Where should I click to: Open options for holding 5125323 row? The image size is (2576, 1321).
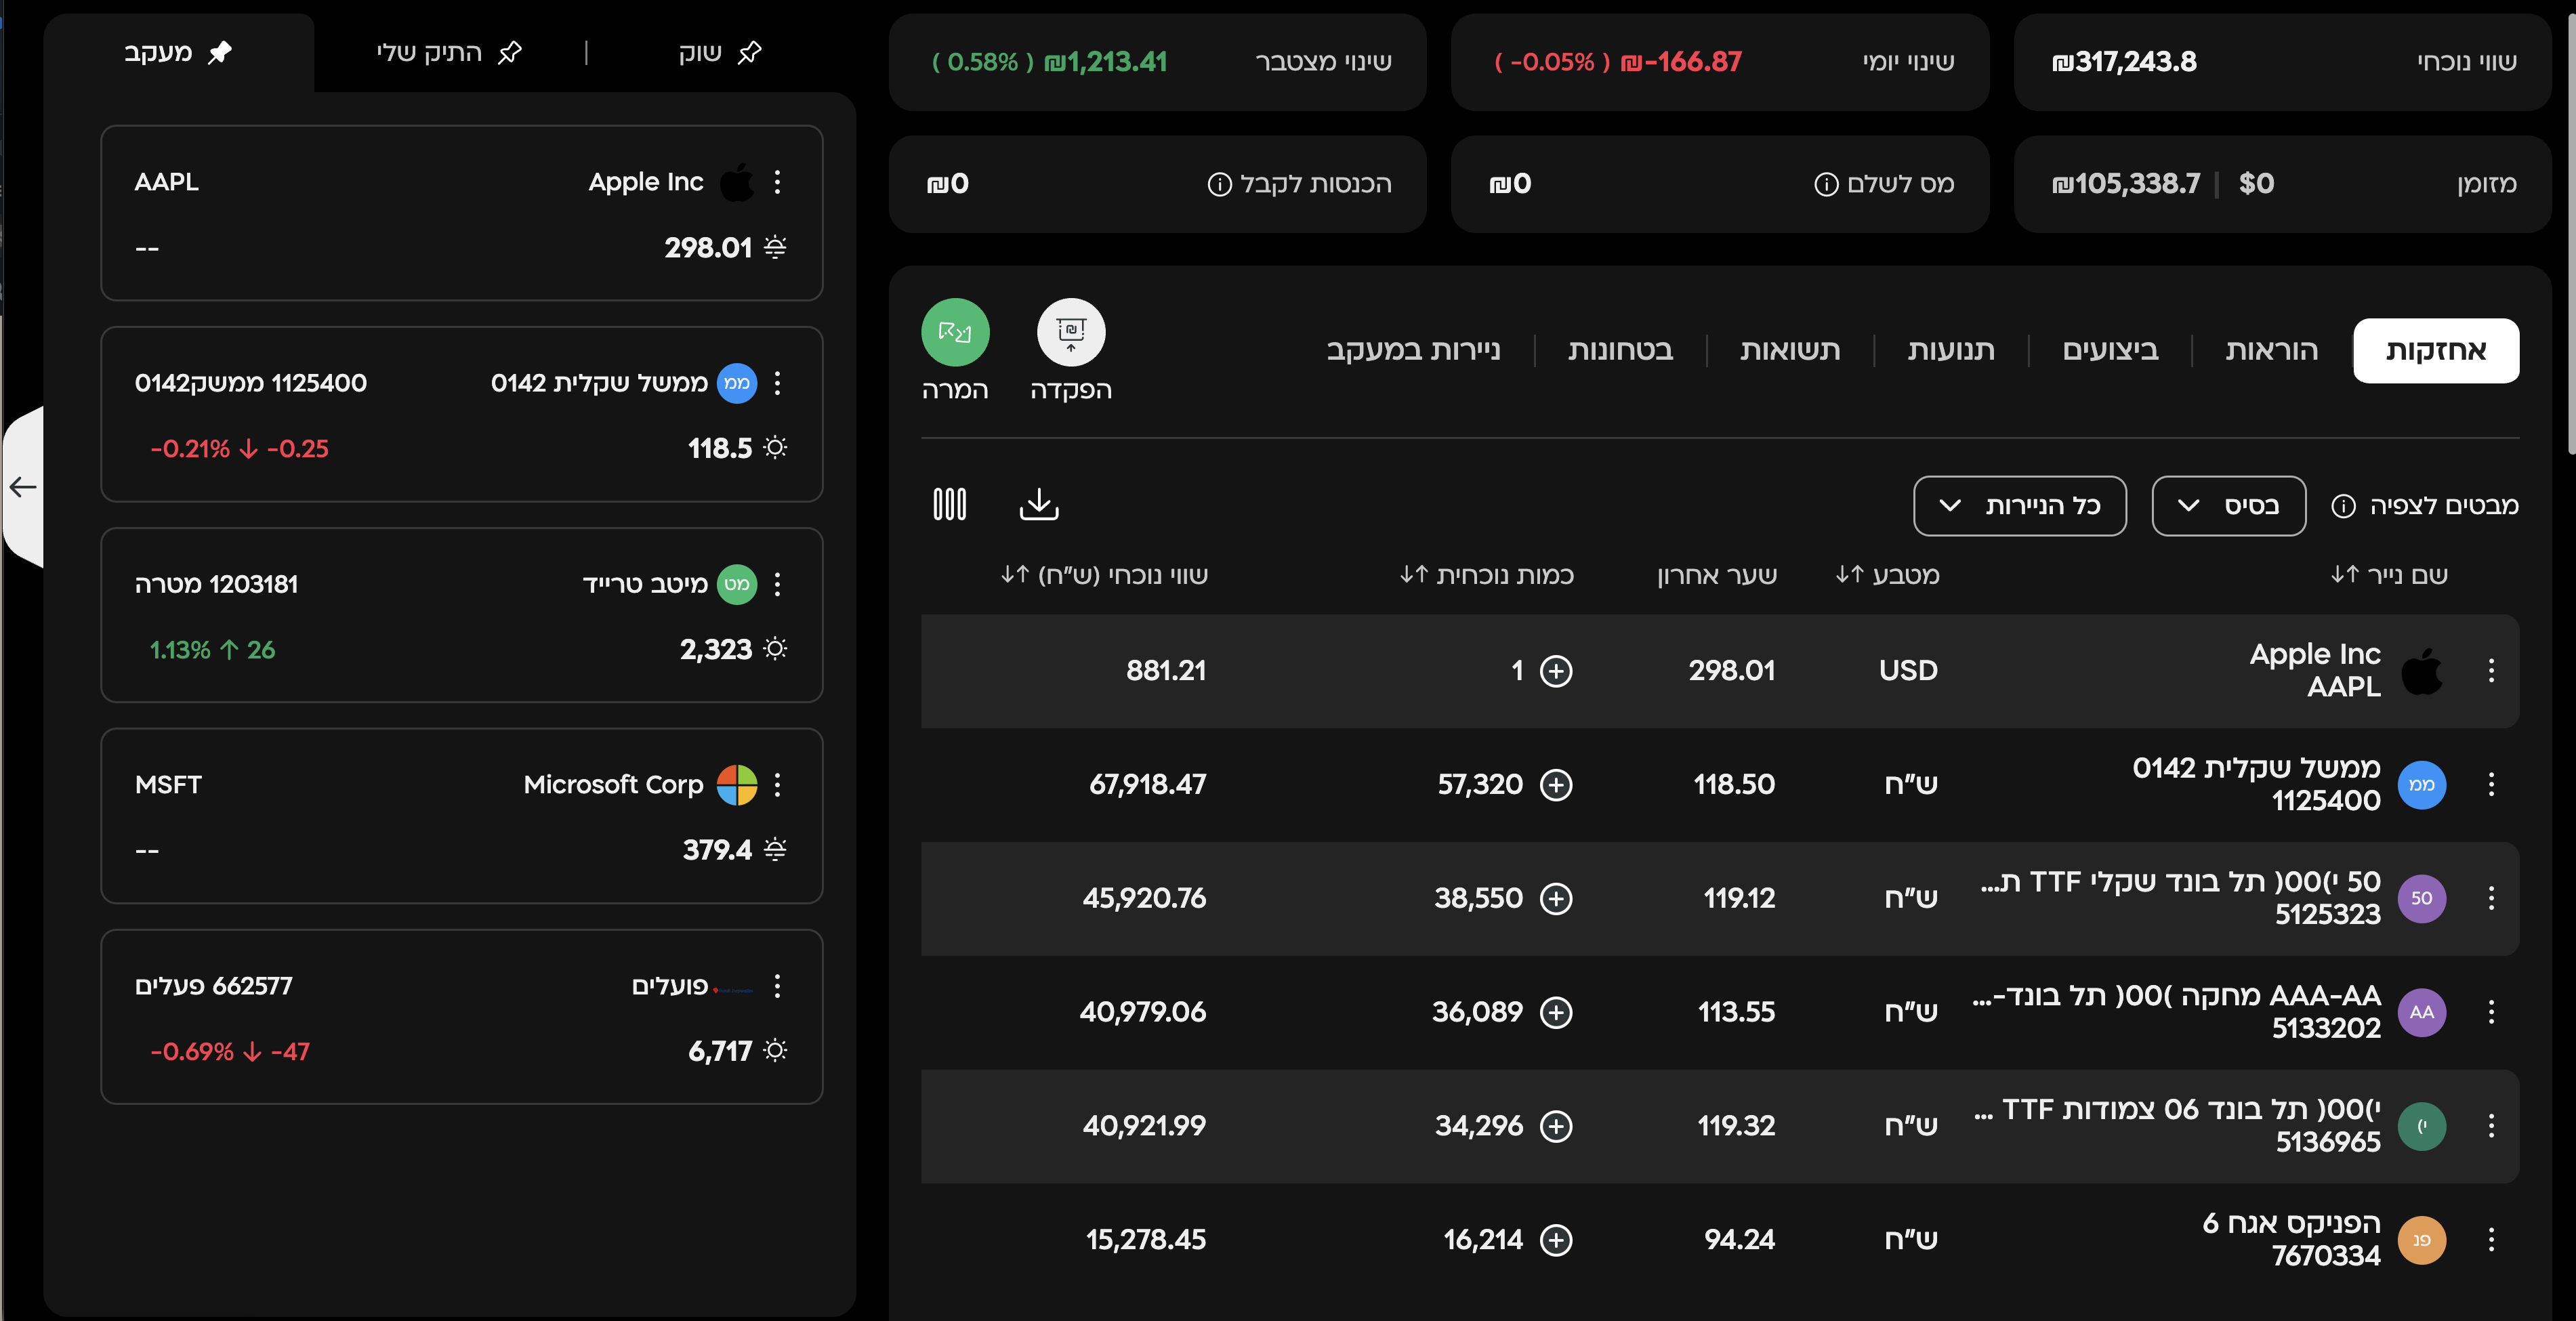click(x=2491, y=898)
